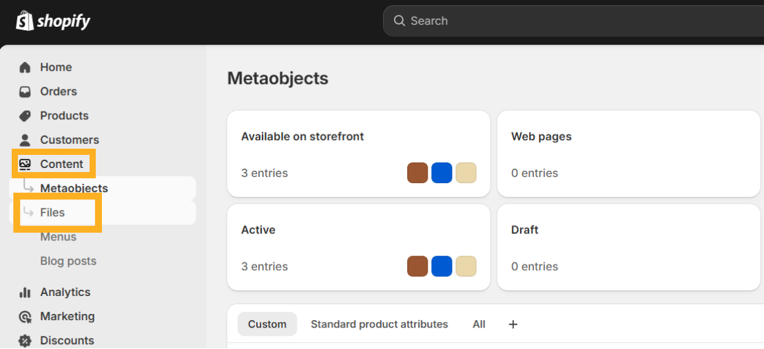Click the Products tag icon
Screen dimensions: 764x349
pyautogui.click(x=25, y=116)
